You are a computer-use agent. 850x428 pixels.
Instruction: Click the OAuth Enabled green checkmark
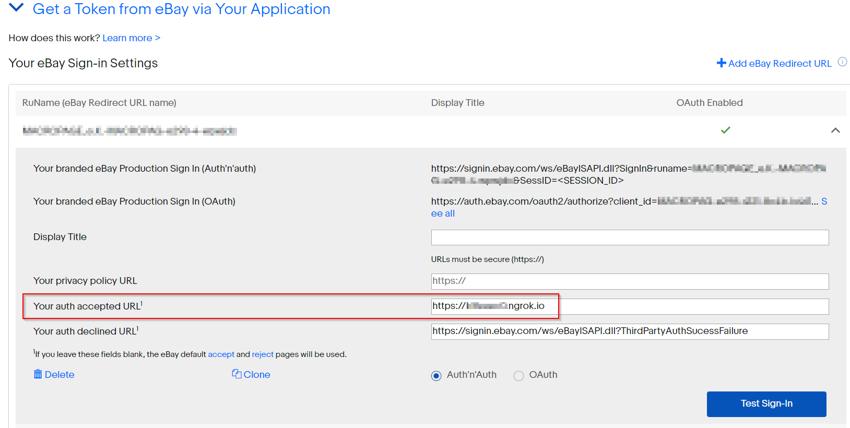click(x=725, y=130)
